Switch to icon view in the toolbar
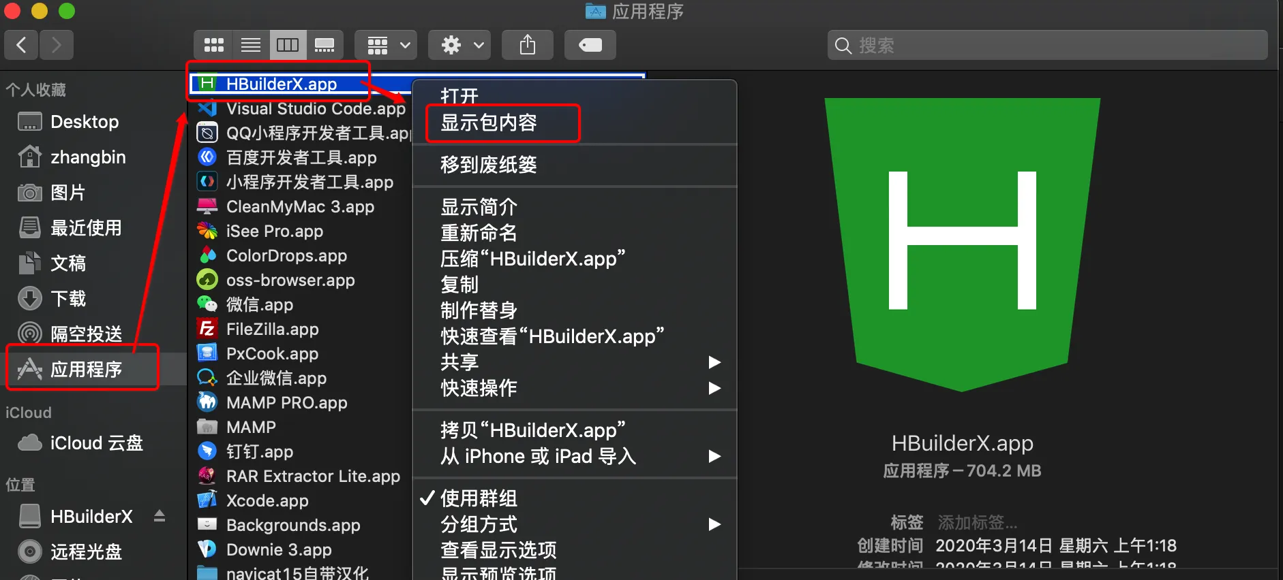This screenshot has height=580, width=1283. pyautogui.click(x=213, y=45)
